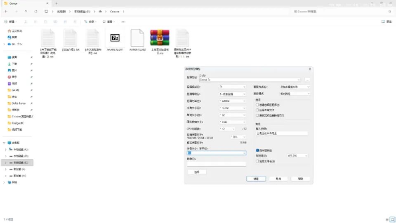Expand the OneDrive personal node
396x223 pixels.
pyautogui.click(x=4, y=44)
